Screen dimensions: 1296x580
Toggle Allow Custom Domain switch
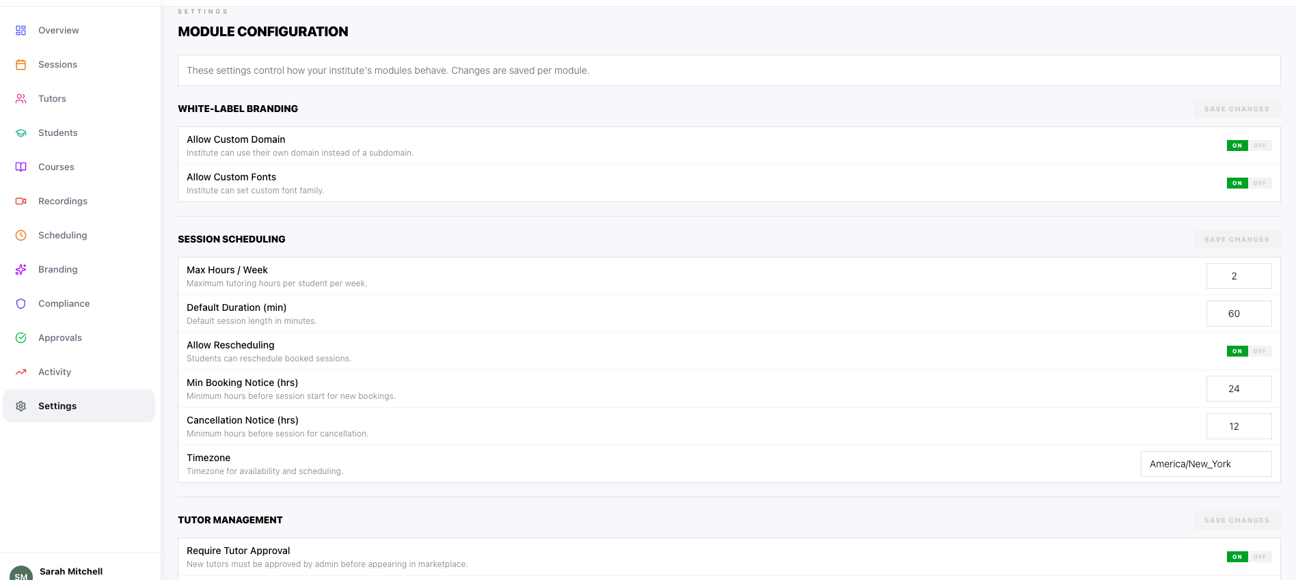1248,146
